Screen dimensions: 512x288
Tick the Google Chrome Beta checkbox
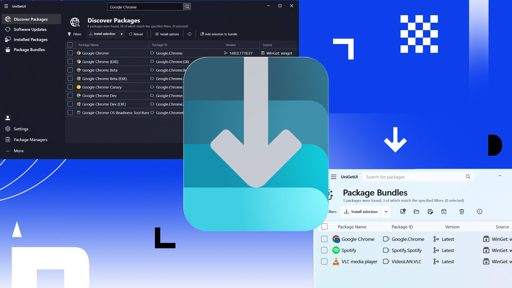[x=70, y=70]
